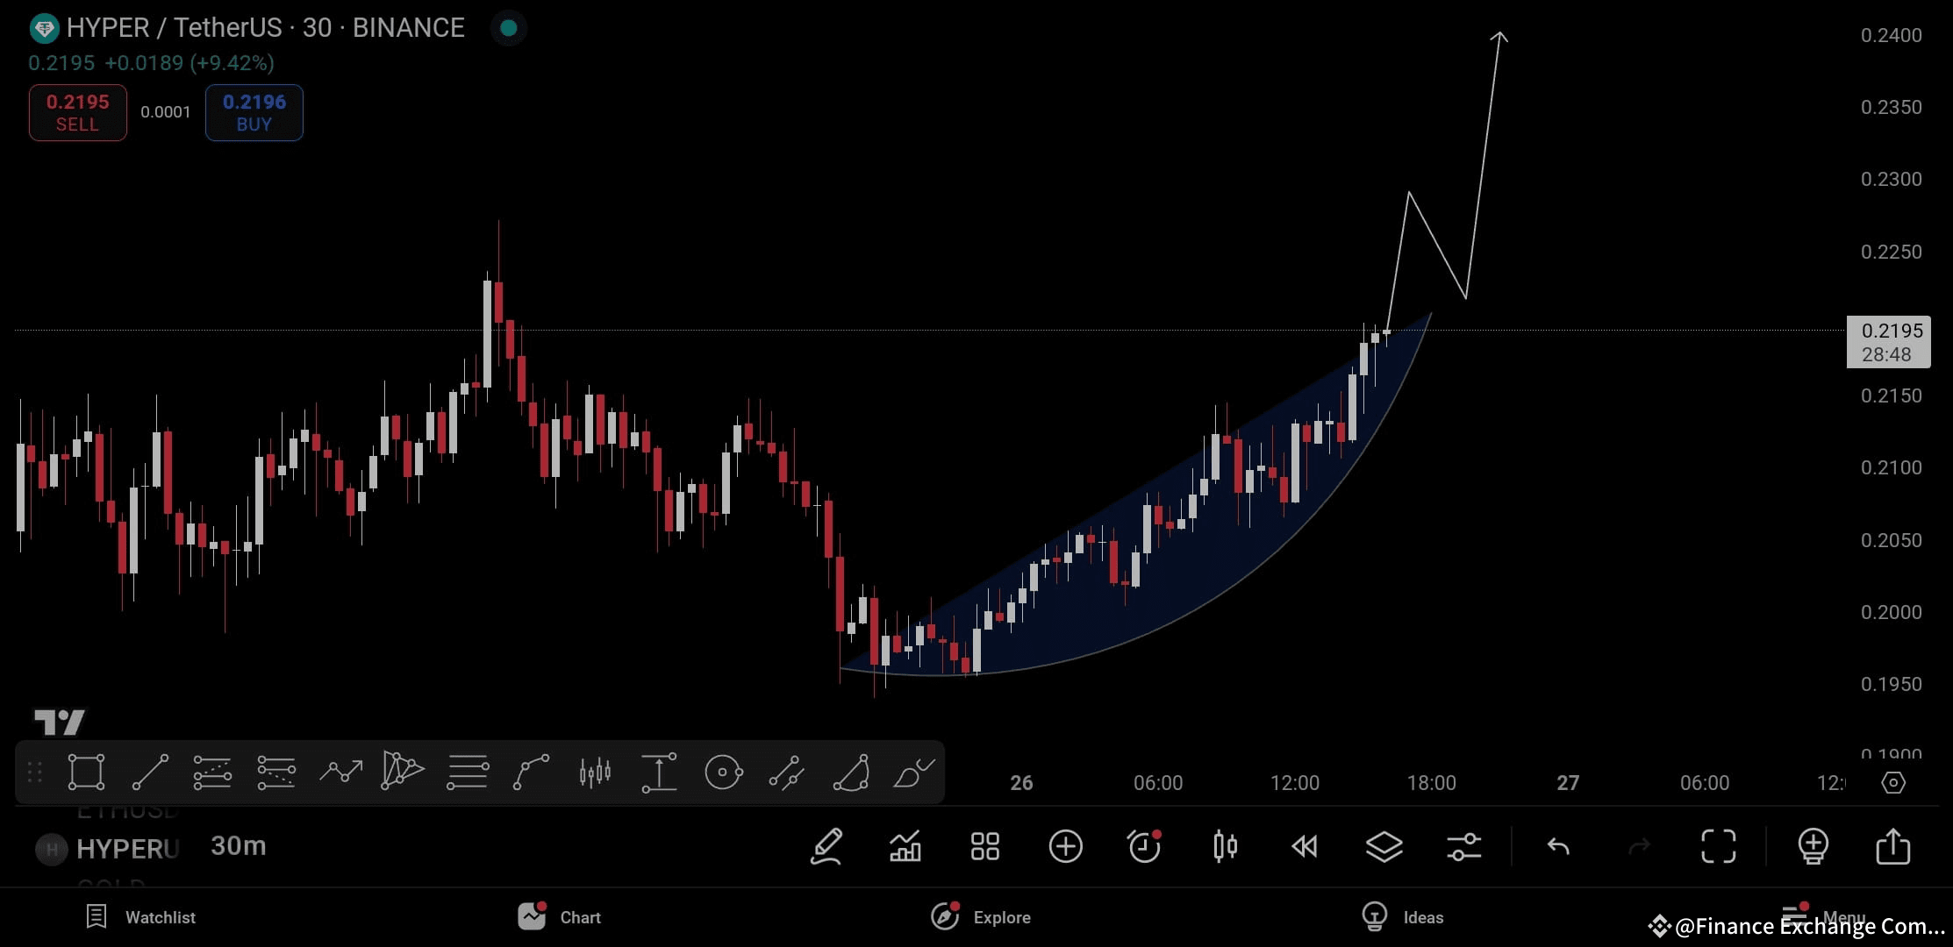Viewport: 1953px width, 947px height.
Task: Tap the plus circle add icon
Action: [1065, 847]
